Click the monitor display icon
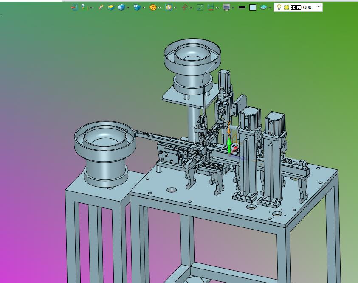Viewport: 358px width, 283px height. click(226, 7)
